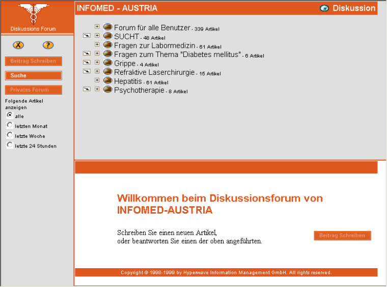Screen dimensions: 387x287
Task: Open help via question mark icon
Action: 48,45
